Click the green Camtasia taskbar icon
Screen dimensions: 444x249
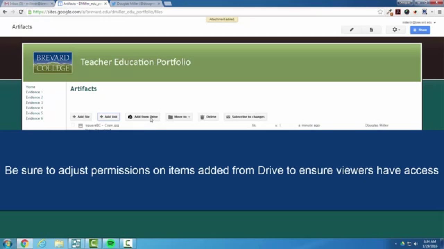[93, 243]
